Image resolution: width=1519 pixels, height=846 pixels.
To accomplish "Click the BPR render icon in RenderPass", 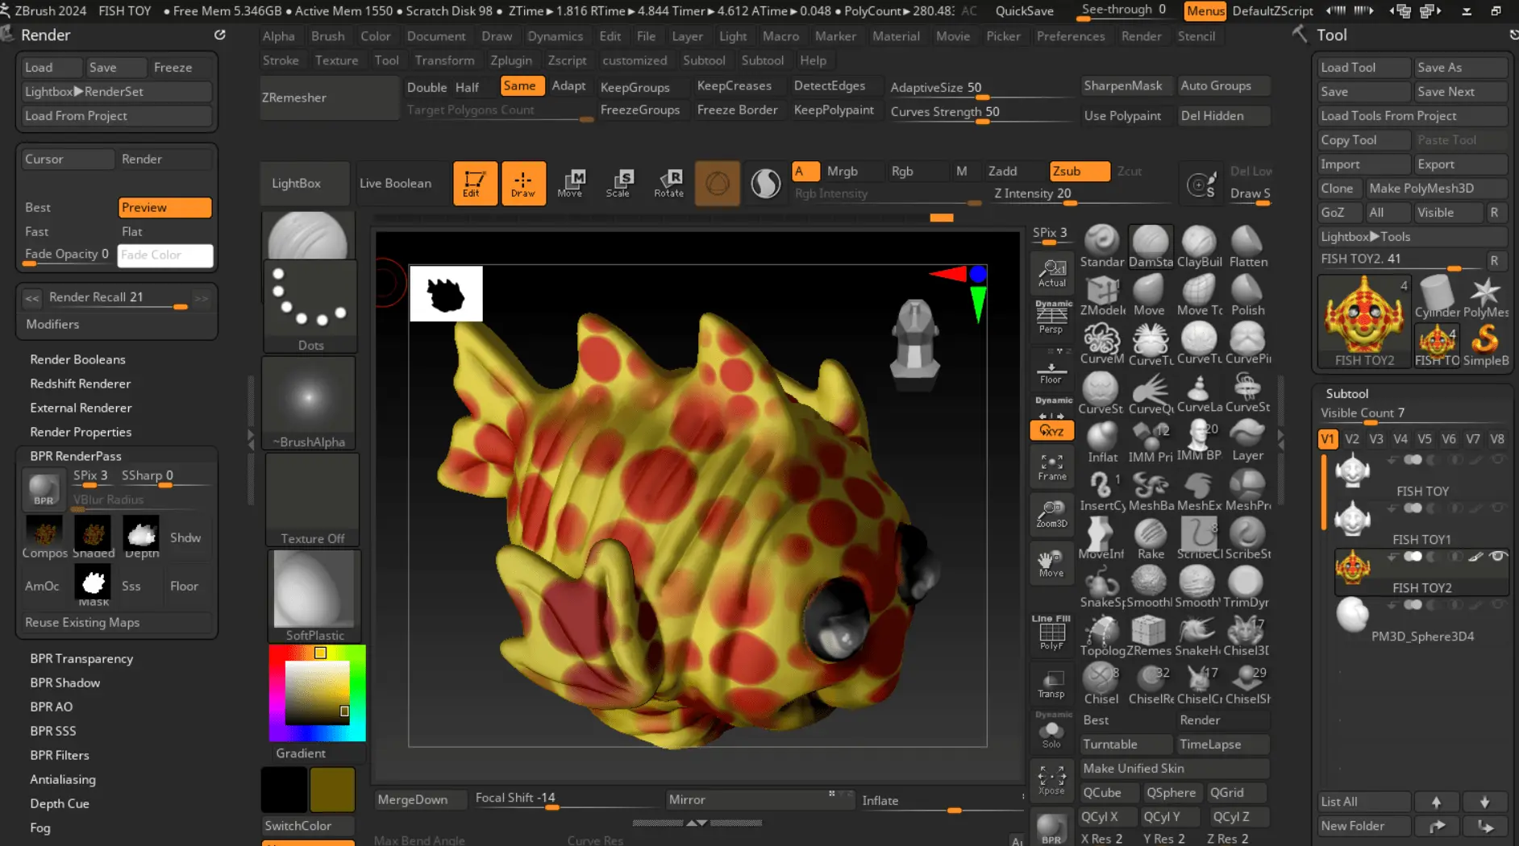I will 44,490.
